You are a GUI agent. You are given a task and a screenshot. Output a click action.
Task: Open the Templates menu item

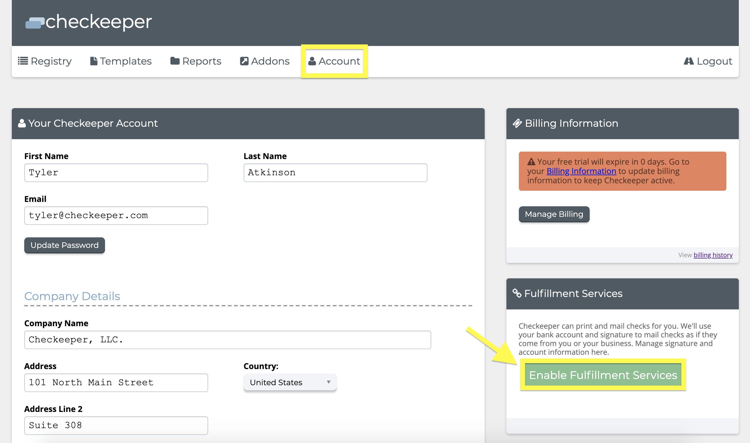pyautogui.click(x=121, y=61)
